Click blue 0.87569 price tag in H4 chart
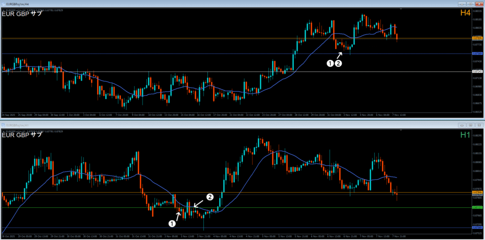Viewport: 485px width, 240px height. point(477,54)
